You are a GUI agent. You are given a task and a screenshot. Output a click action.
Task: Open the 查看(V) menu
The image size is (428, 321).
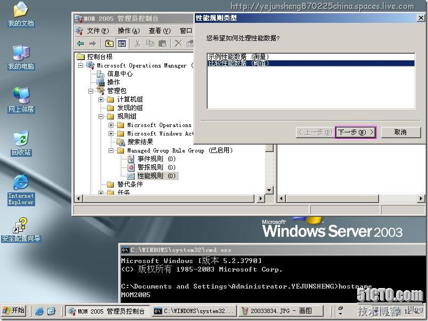tap(159, 31)
